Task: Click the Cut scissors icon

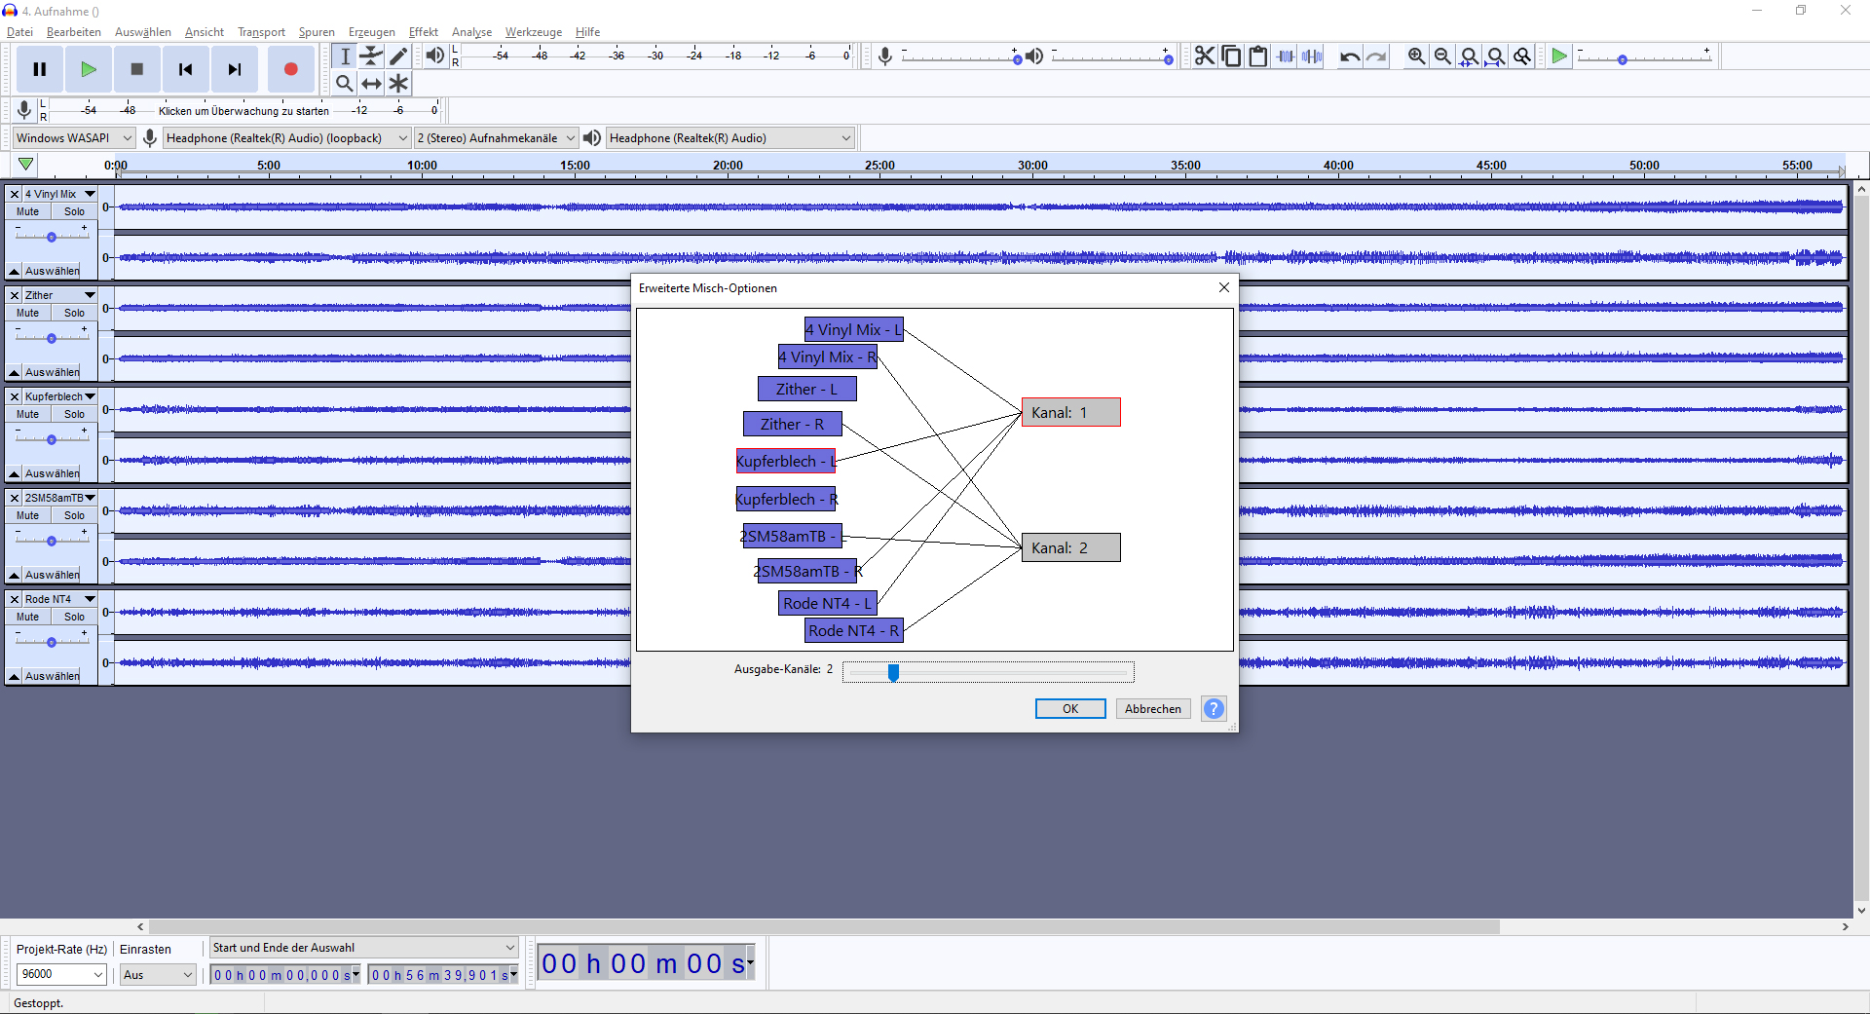Action: pos(1205,56)
